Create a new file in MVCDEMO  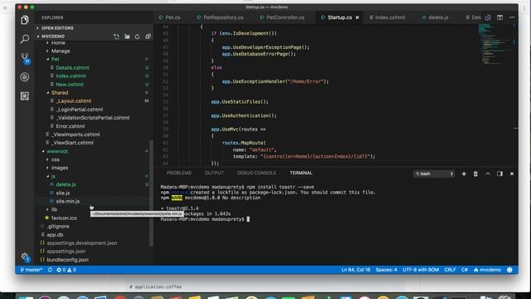coord(116,37)
